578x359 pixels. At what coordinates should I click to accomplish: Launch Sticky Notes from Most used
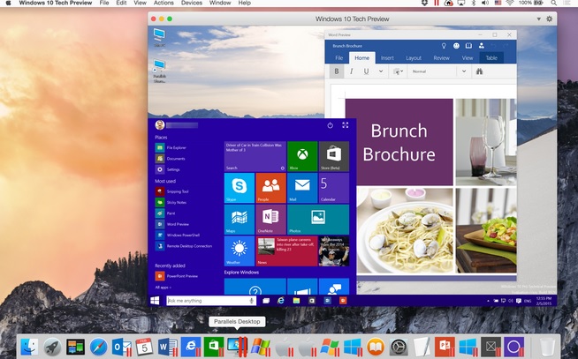171,202
